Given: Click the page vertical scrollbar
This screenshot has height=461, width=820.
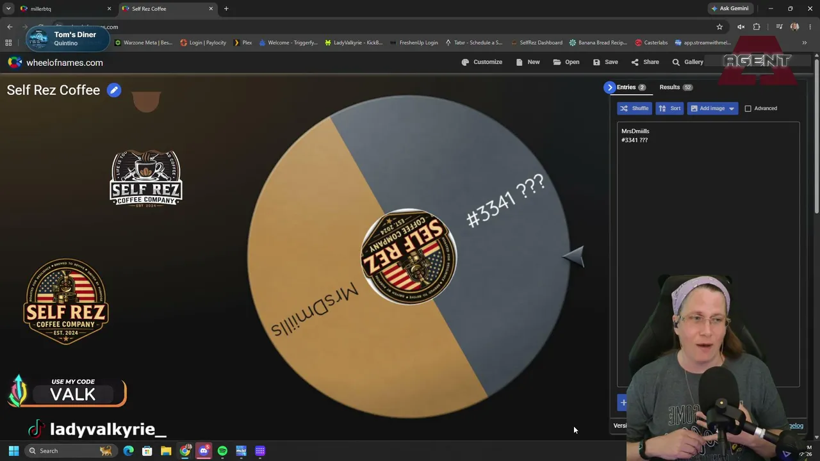Looking at the screenshot, I should point(817,135).
